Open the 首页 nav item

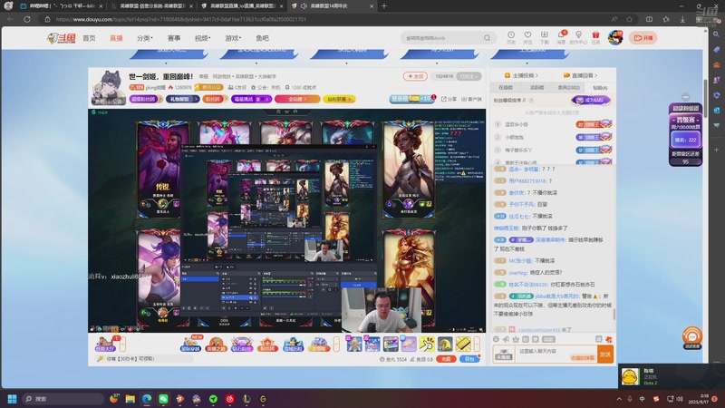pyautogui.click(x=89, y=38)
